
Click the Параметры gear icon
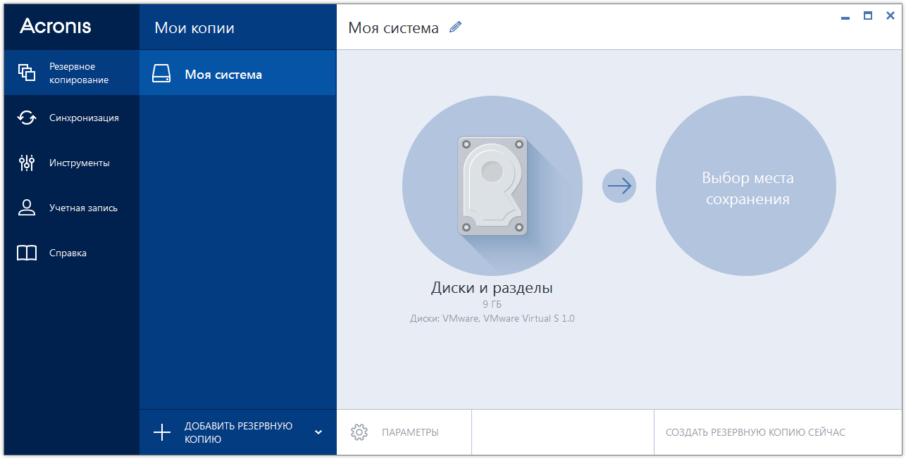[359, 432]
